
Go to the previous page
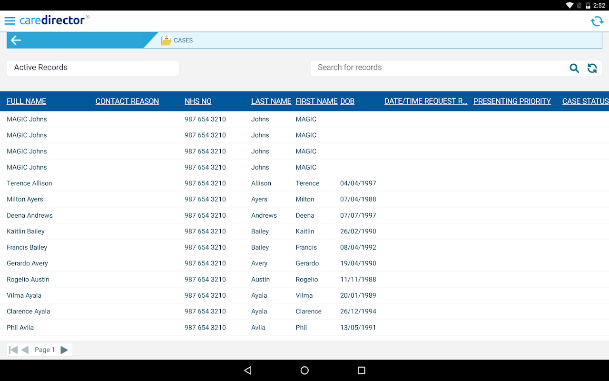pos(25,350)
